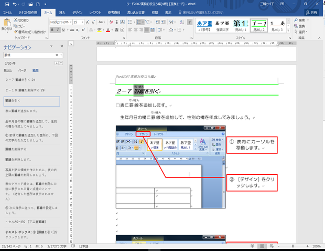Expand the styles gallery More arrow
Image resolution: width=325 pixels, height=251 pixels.
(x=288, y=30)
